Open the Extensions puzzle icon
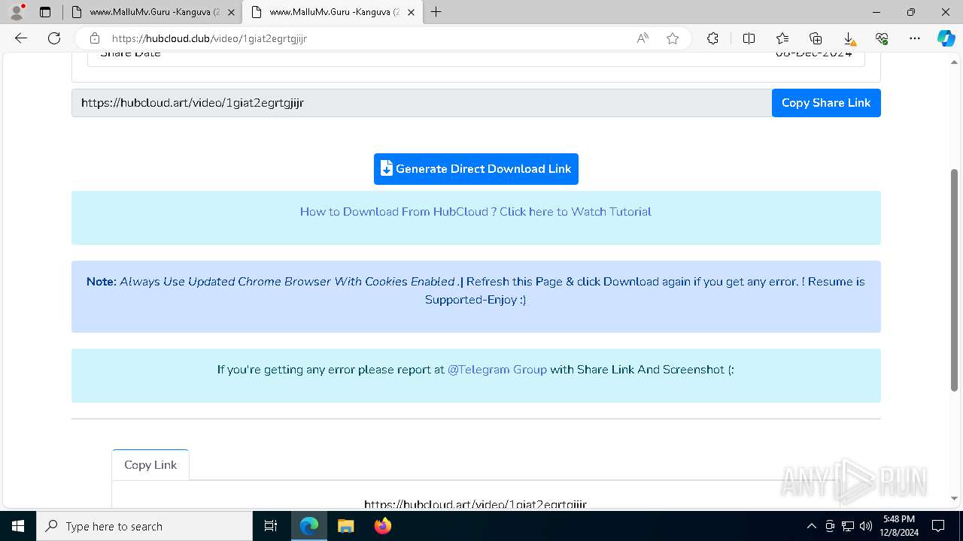This screenshot has height=541, width=963. 712,38
